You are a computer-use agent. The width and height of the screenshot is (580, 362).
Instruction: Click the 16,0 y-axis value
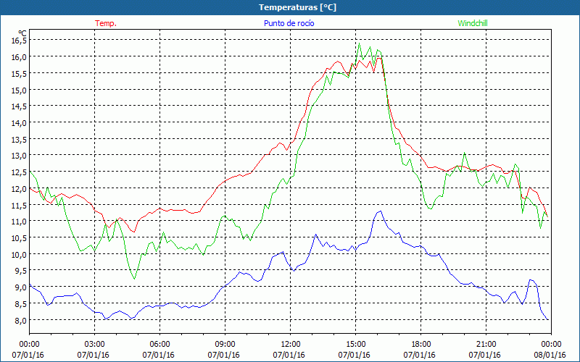click(x=19, y=57)
